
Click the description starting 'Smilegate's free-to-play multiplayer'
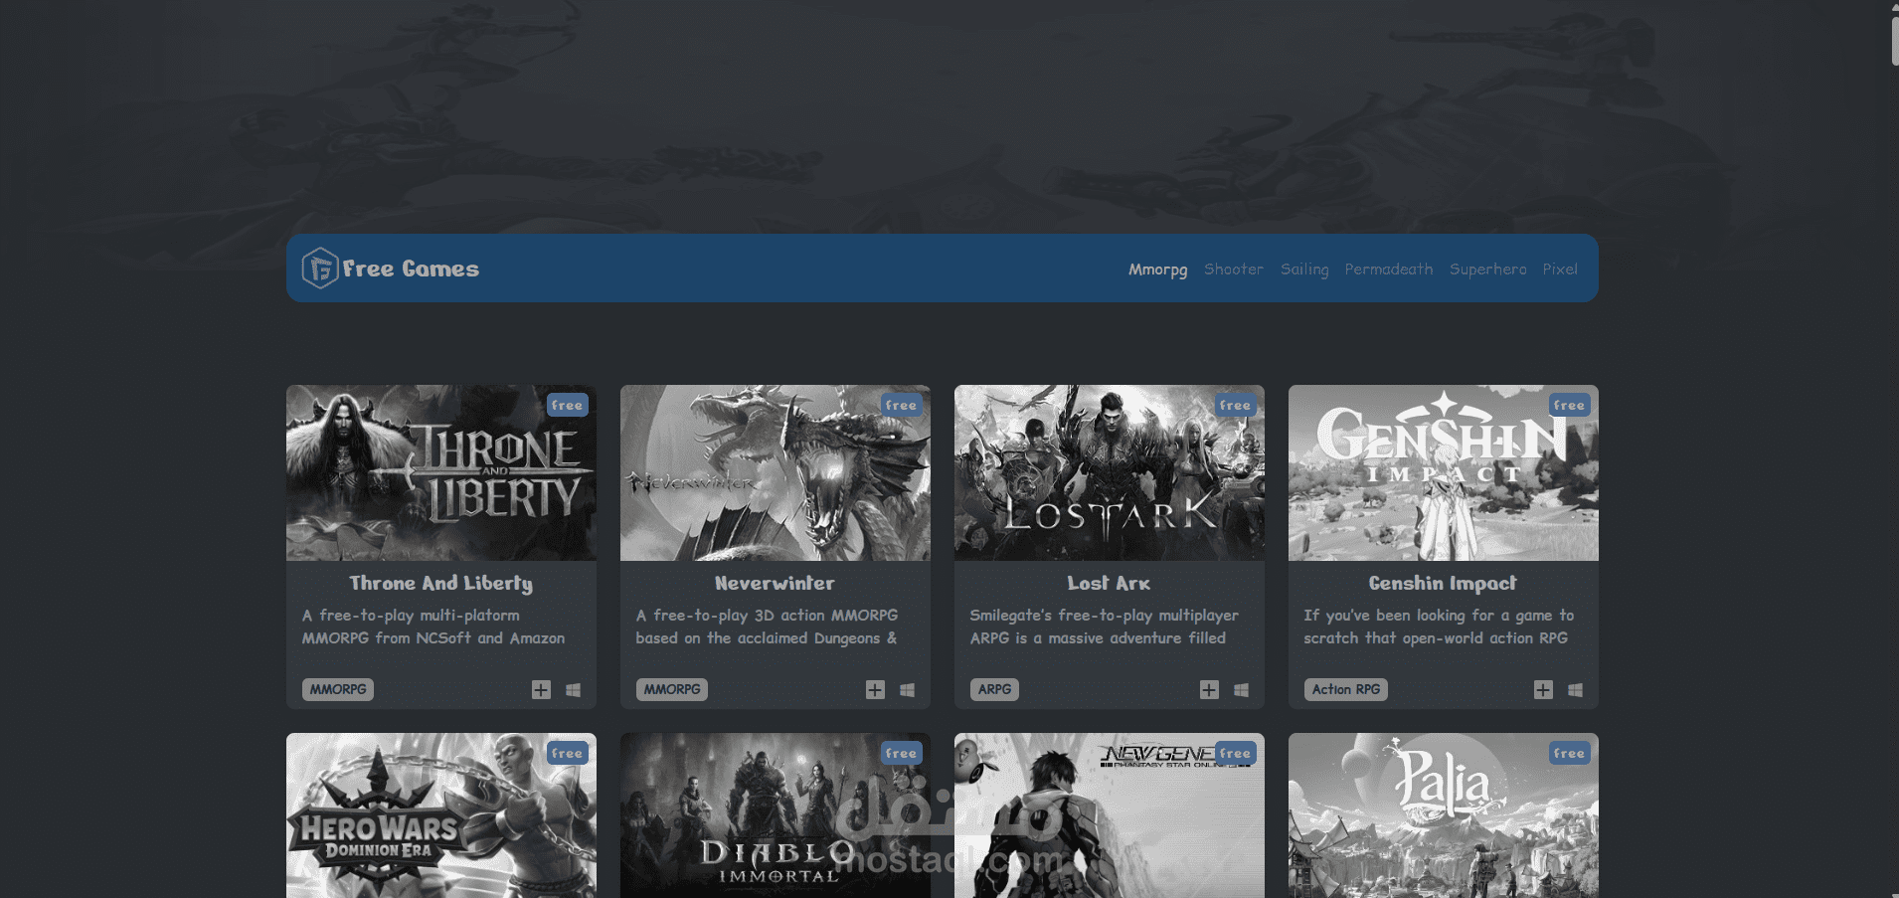pyautogui.click(x=1105, y=628)
